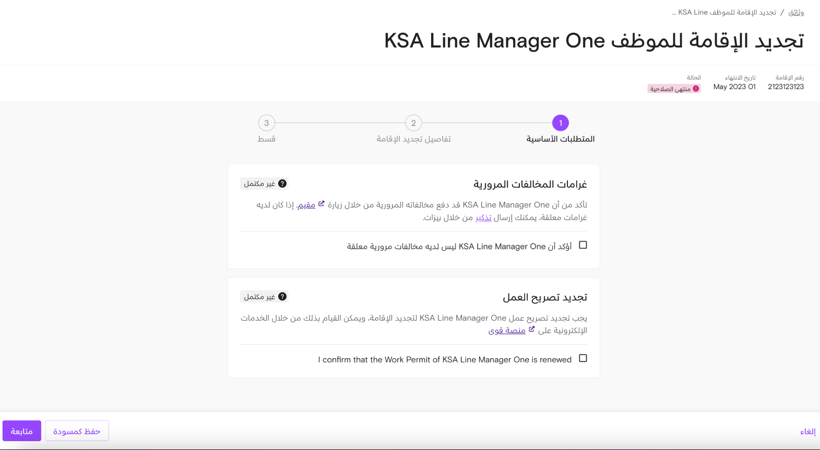Click the متابعة continue button
Image resolution: width=820 pixels, height=450 pixels.
(22, 431)
